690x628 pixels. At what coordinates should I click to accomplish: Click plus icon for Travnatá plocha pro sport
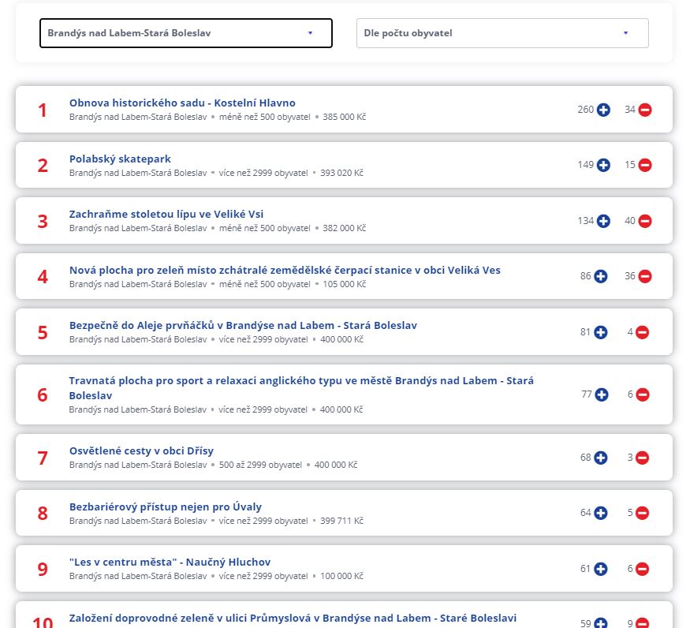602,394
